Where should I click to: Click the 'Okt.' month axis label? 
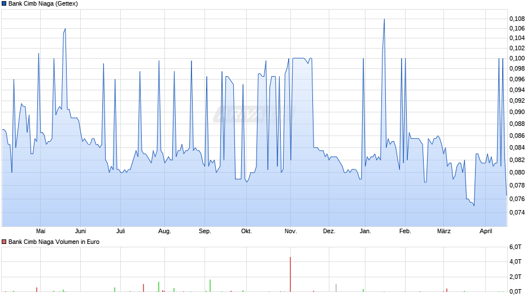246,231
